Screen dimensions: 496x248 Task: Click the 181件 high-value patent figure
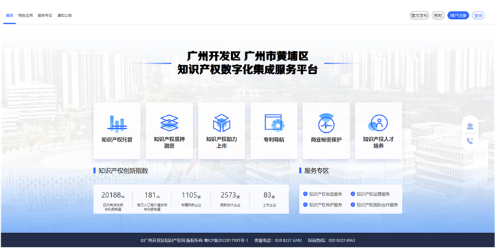point(152,195)
